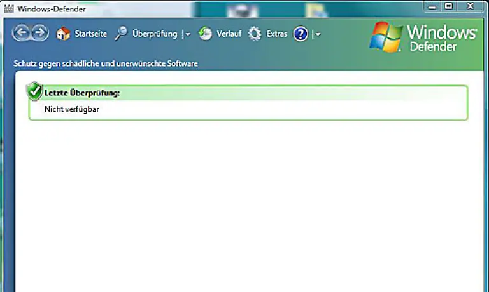The width and height of the screenshot is (489, 292).
Task: Expand the help options dropdown arrow
Action: pos(318,34)
